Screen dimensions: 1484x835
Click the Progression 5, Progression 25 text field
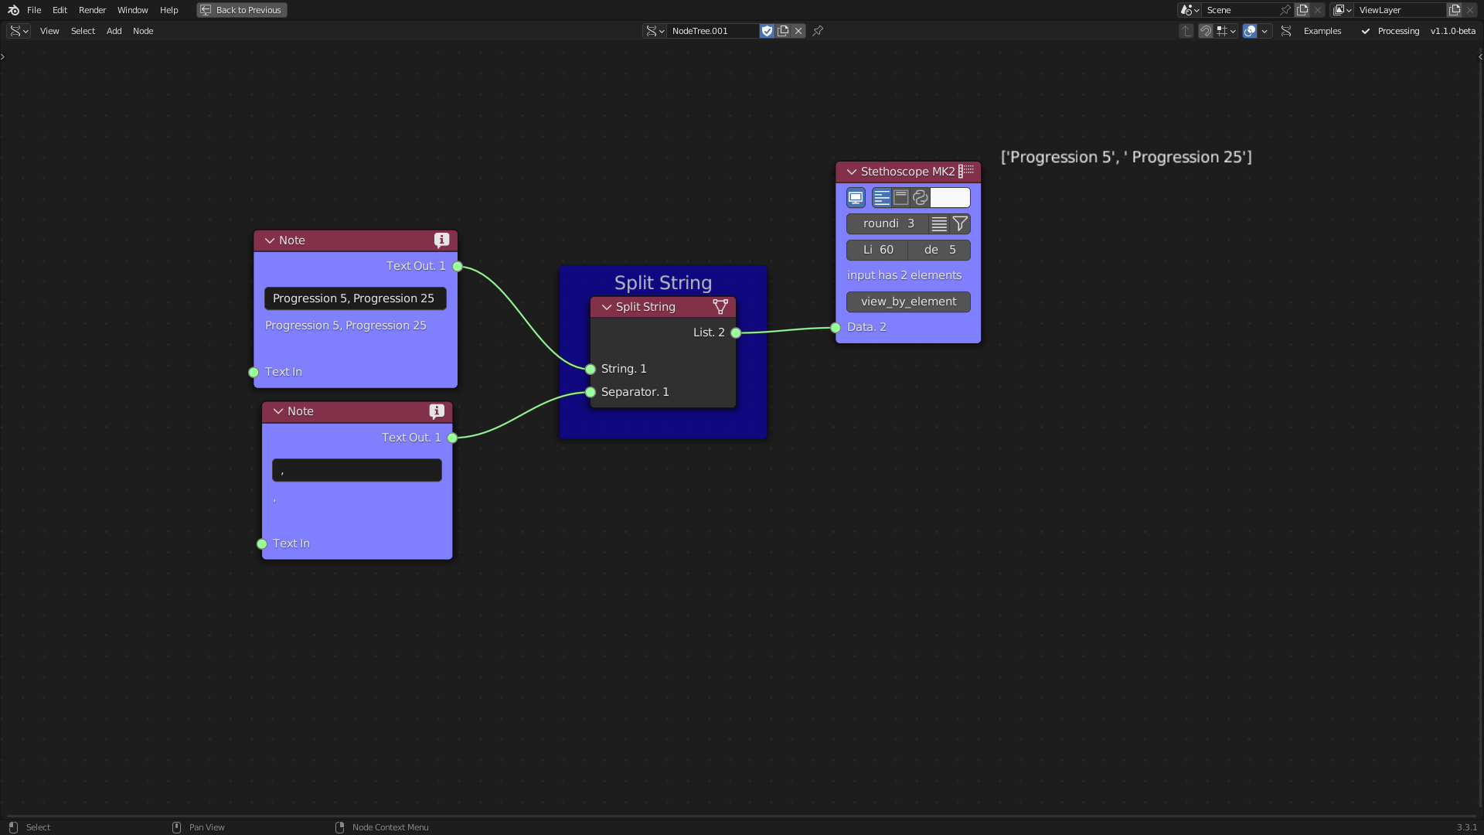click(x=355, y=298)
